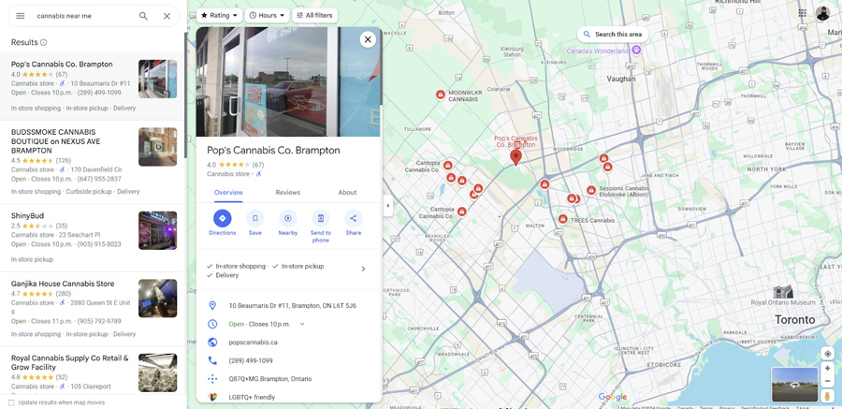Screen dimensions: 842x409
Task: Collapse the side panel arrow
Action: (x=387, y=205)
